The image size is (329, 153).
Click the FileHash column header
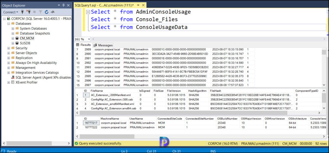point(251,91)
